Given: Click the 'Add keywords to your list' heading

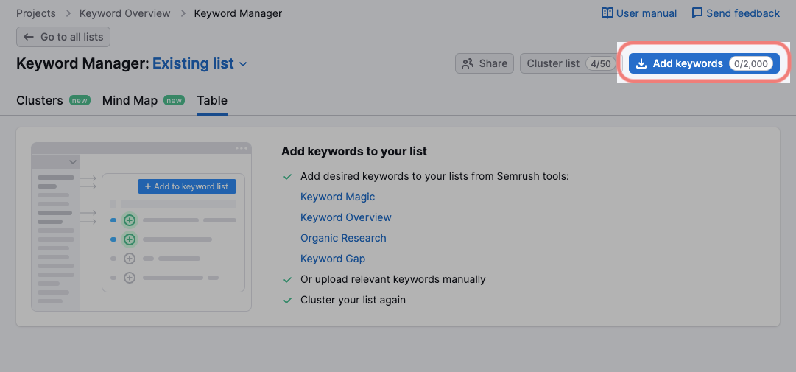Looking at the screenshot, I should pos(354,151).
